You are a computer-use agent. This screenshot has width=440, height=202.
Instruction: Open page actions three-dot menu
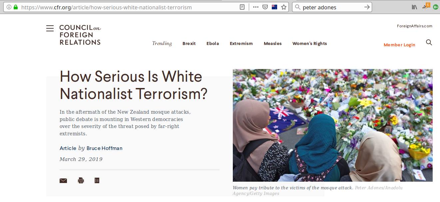256,7
